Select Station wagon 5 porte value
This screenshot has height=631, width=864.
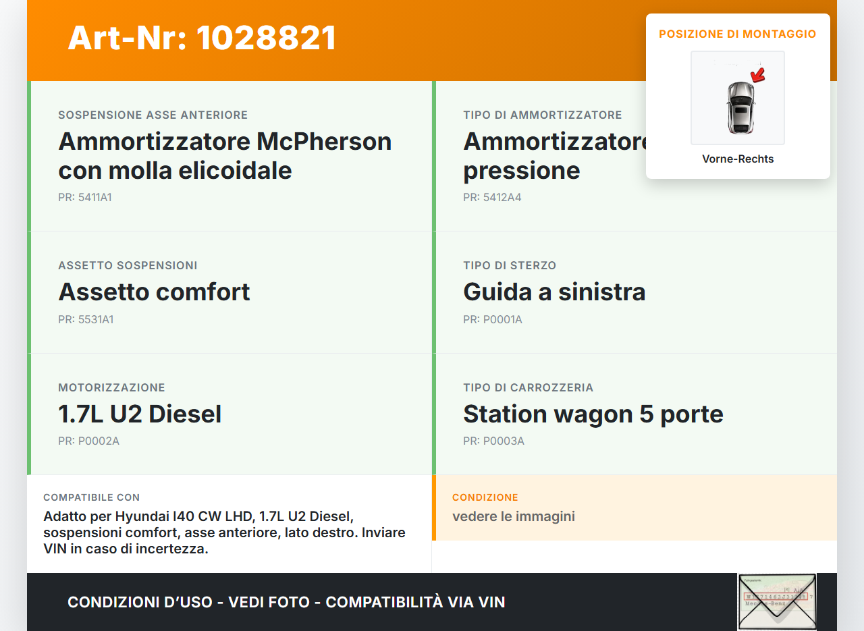pos(593,414)
